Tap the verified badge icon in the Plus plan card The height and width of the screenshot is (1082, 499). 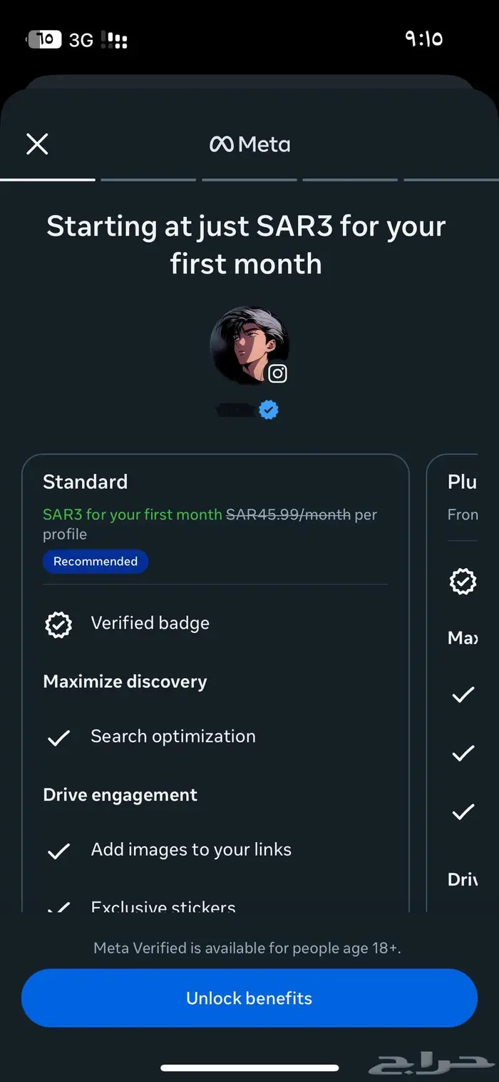[x=463, y=582]
